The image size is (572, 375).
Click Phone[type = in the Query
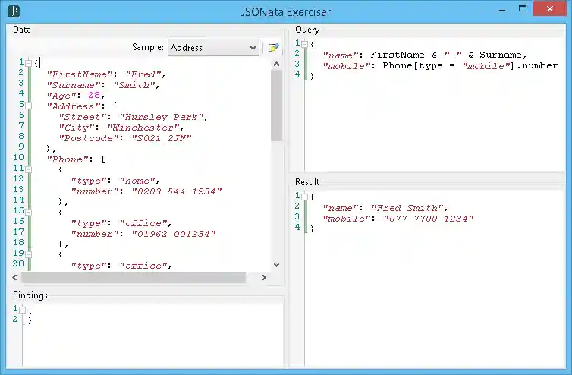coord(418,66)
